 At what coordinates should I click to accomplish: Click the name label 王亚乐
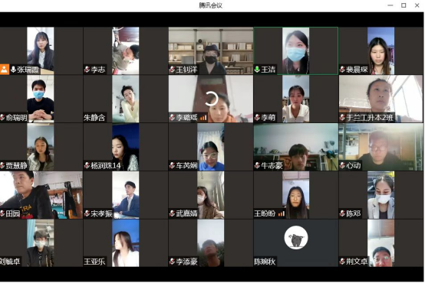[x=94, y=262]
